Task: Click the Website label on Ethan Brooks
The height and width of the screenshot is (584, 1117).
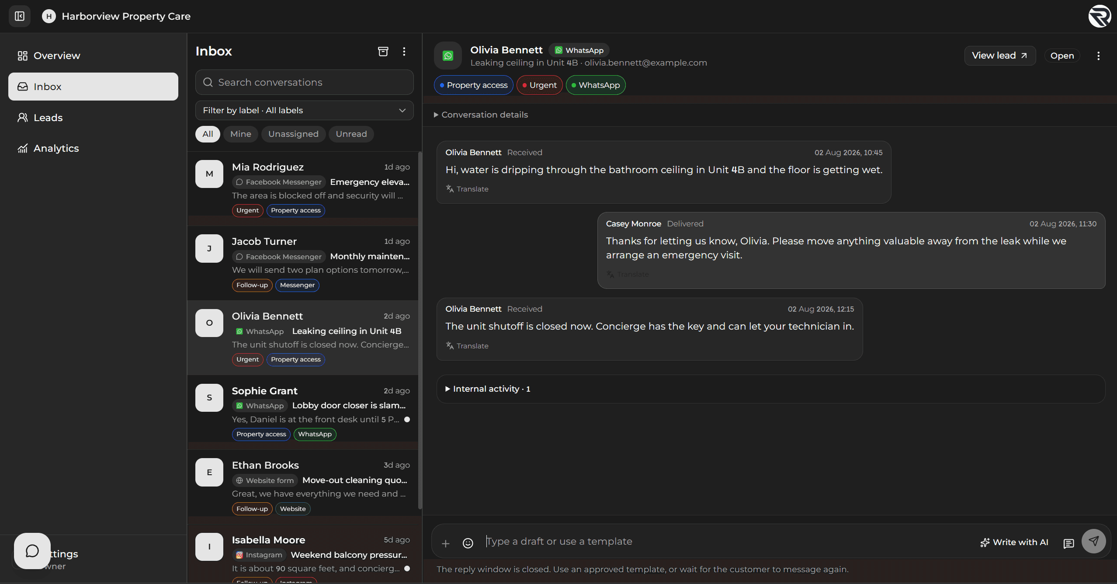Action: coord(293,509)
